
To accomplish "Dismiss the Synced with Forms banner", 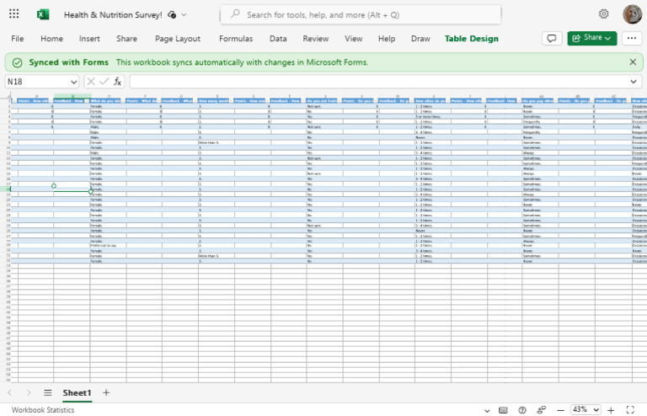I will click(x=633, y=61).
